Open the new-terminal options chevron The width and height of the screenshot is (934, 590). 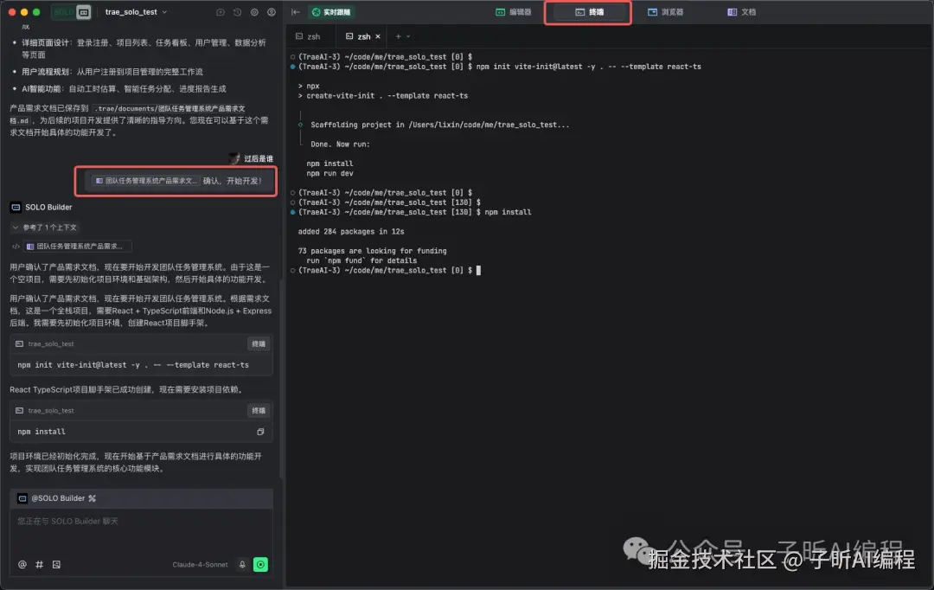408,36
